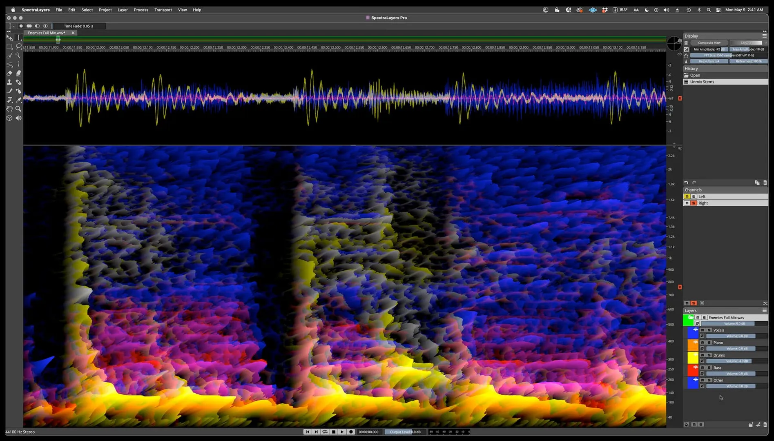Select the Brush Selection tool
Viewport: 774px width, 441px height.
[x=9, y=56]
